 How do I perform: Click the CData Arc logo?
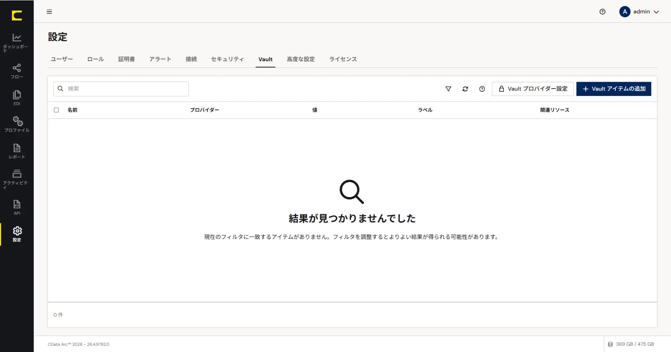[17, 15]
